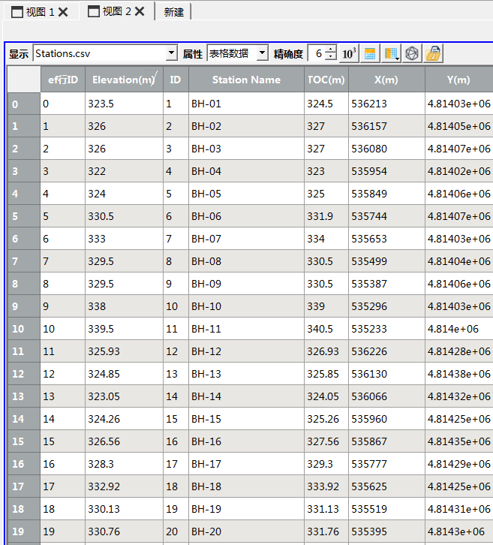Click the X cell 535233

pos(386,329)
